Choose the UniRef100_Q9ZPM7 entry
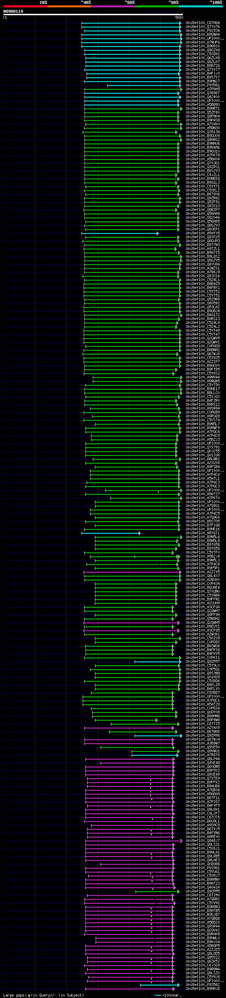 [x=203, y=662]
